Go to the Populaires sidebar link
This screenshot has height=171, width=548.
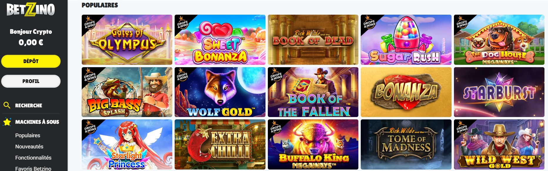pos(28,136)
